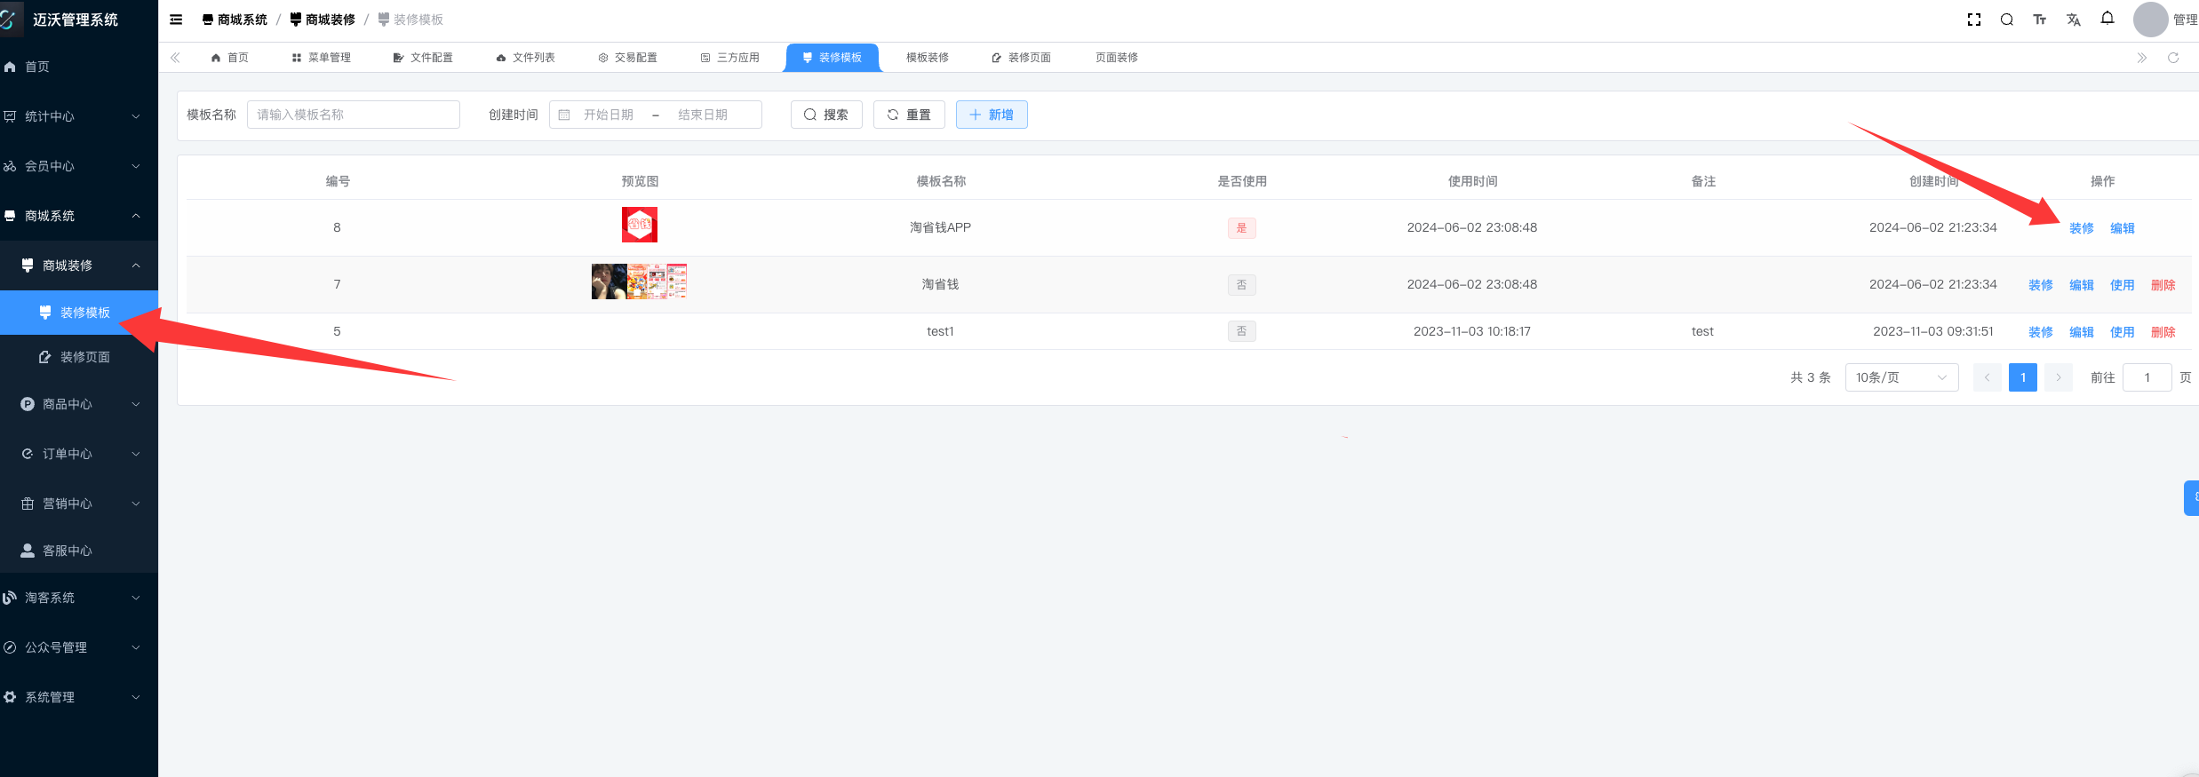Click the refresh tab icon
The width and height of the screenshot is (2199, 777).
tap(2173, 58)
